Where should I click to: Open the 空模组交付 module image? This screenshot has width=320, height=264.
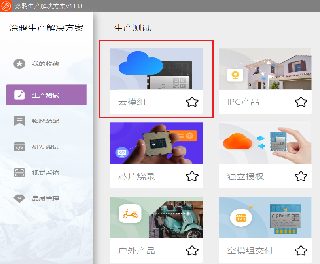coord(265,218)
